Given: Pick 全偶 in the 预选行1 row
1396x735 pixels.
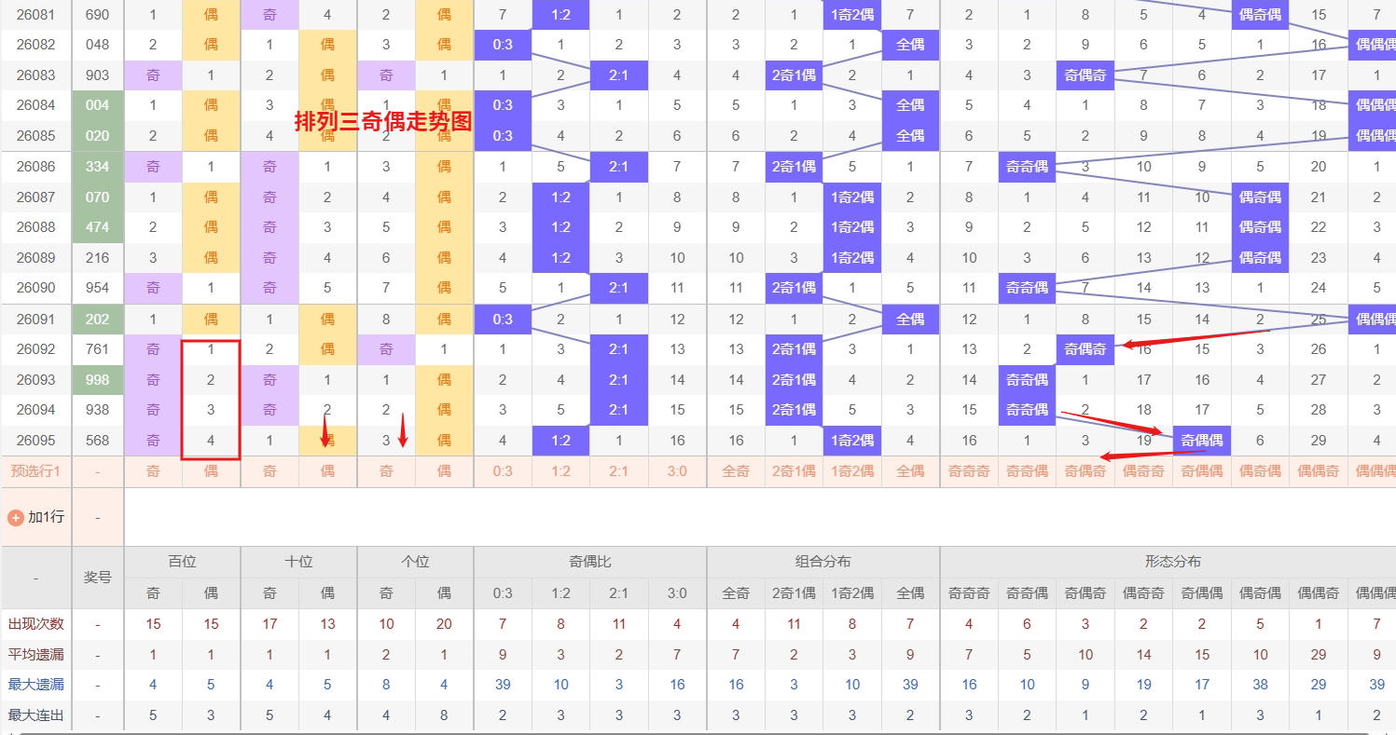Looking at the screenshot, I should click(x=910, y=471).
